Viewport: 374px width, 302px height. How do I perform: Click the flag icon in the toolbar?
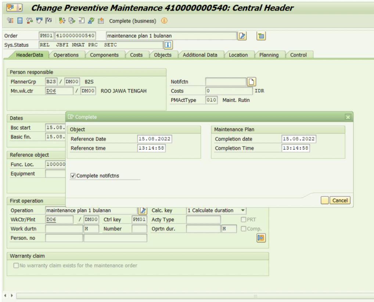49,21
